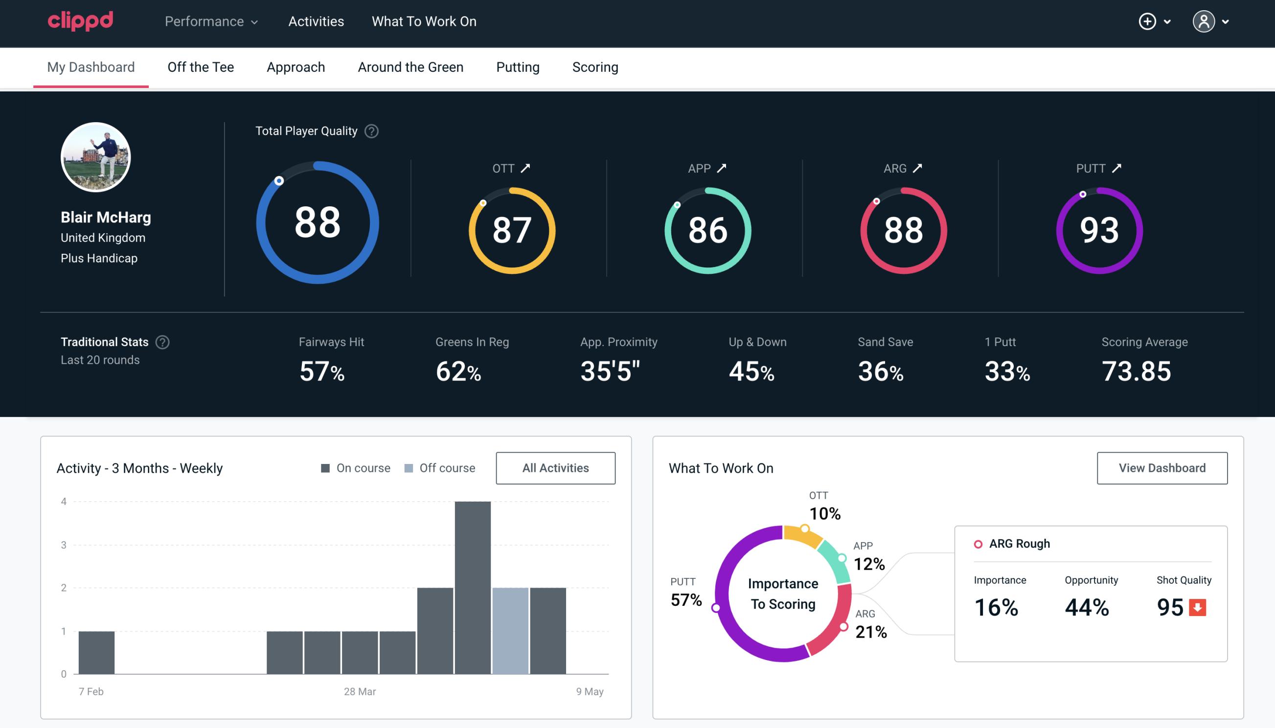This screenshot has height=728, width=1275.
Task: Click the add new activity plus icon
Action: coord(1148,22)
